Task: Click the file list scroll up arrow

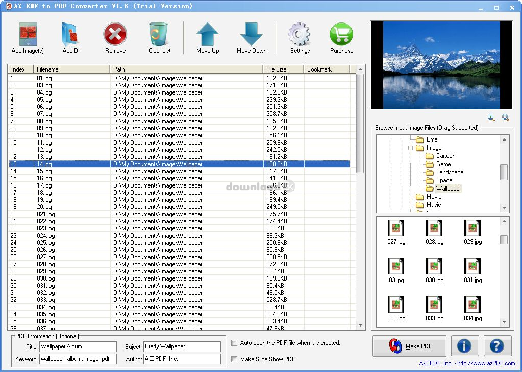Action: (x=360, y=69)
